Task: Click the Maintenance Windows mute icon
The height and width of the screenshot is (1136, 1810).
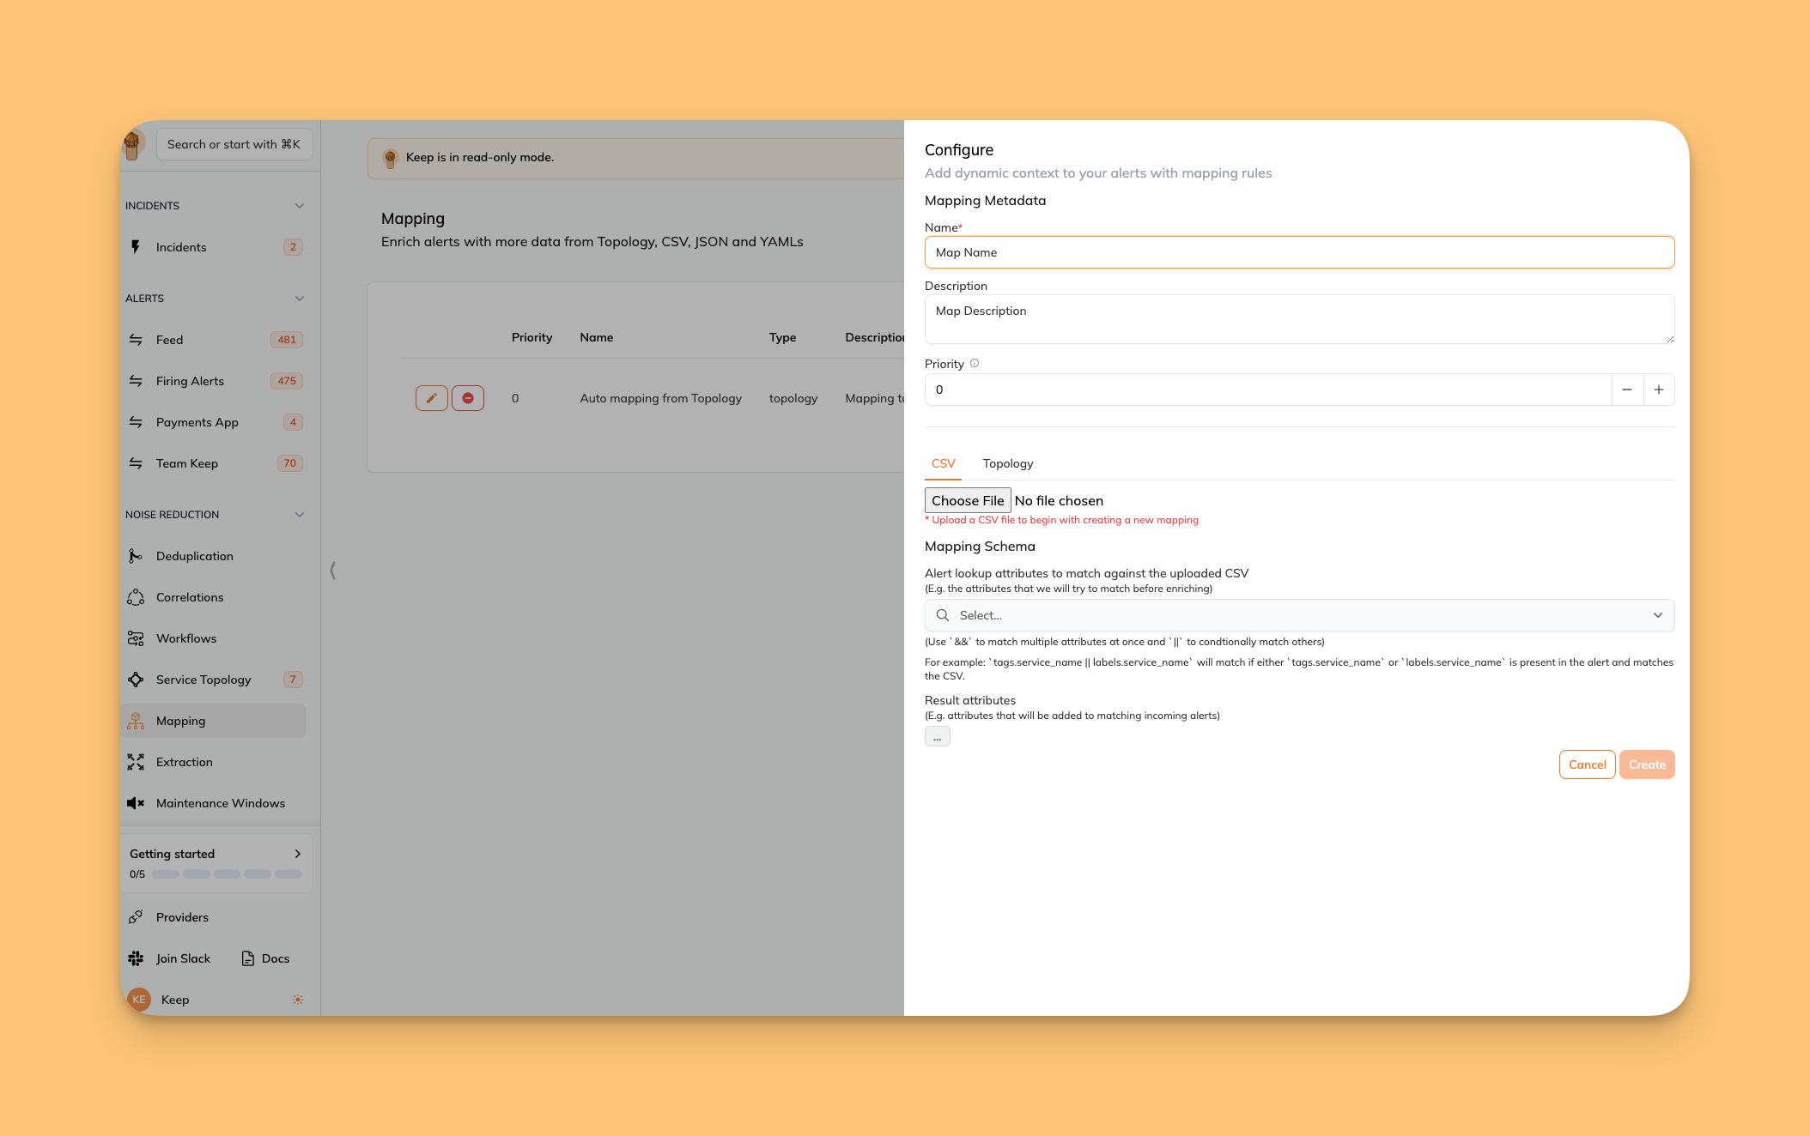Action: tap(136, 803)
